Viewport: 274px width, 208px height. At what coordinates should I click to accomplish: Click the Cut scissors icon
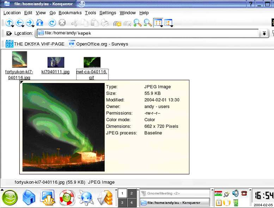coord(74,23)
